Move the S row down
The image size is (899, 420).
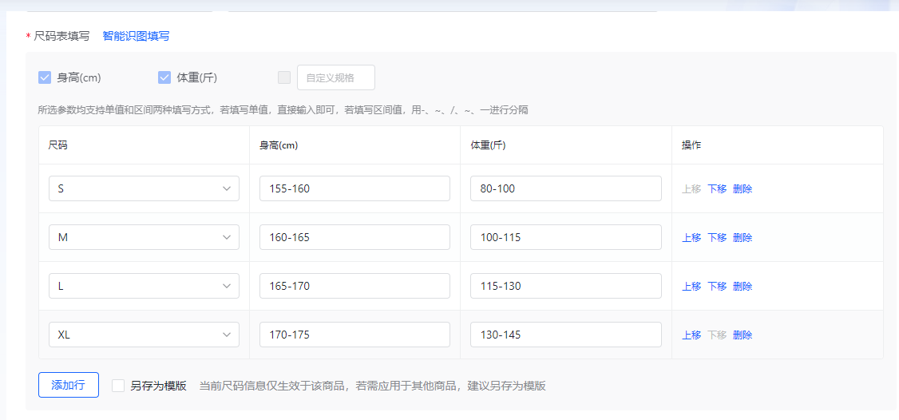point(717,189)
